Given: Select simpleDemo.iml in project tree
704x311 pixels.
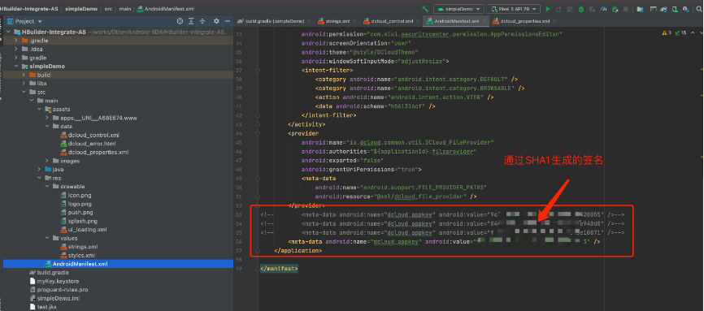Looking at the screenshot, I should coord(54,299).
